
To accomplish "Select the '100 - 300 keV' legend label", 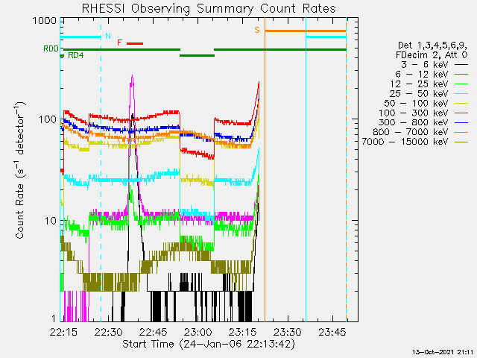I will [x=414, y=113].
